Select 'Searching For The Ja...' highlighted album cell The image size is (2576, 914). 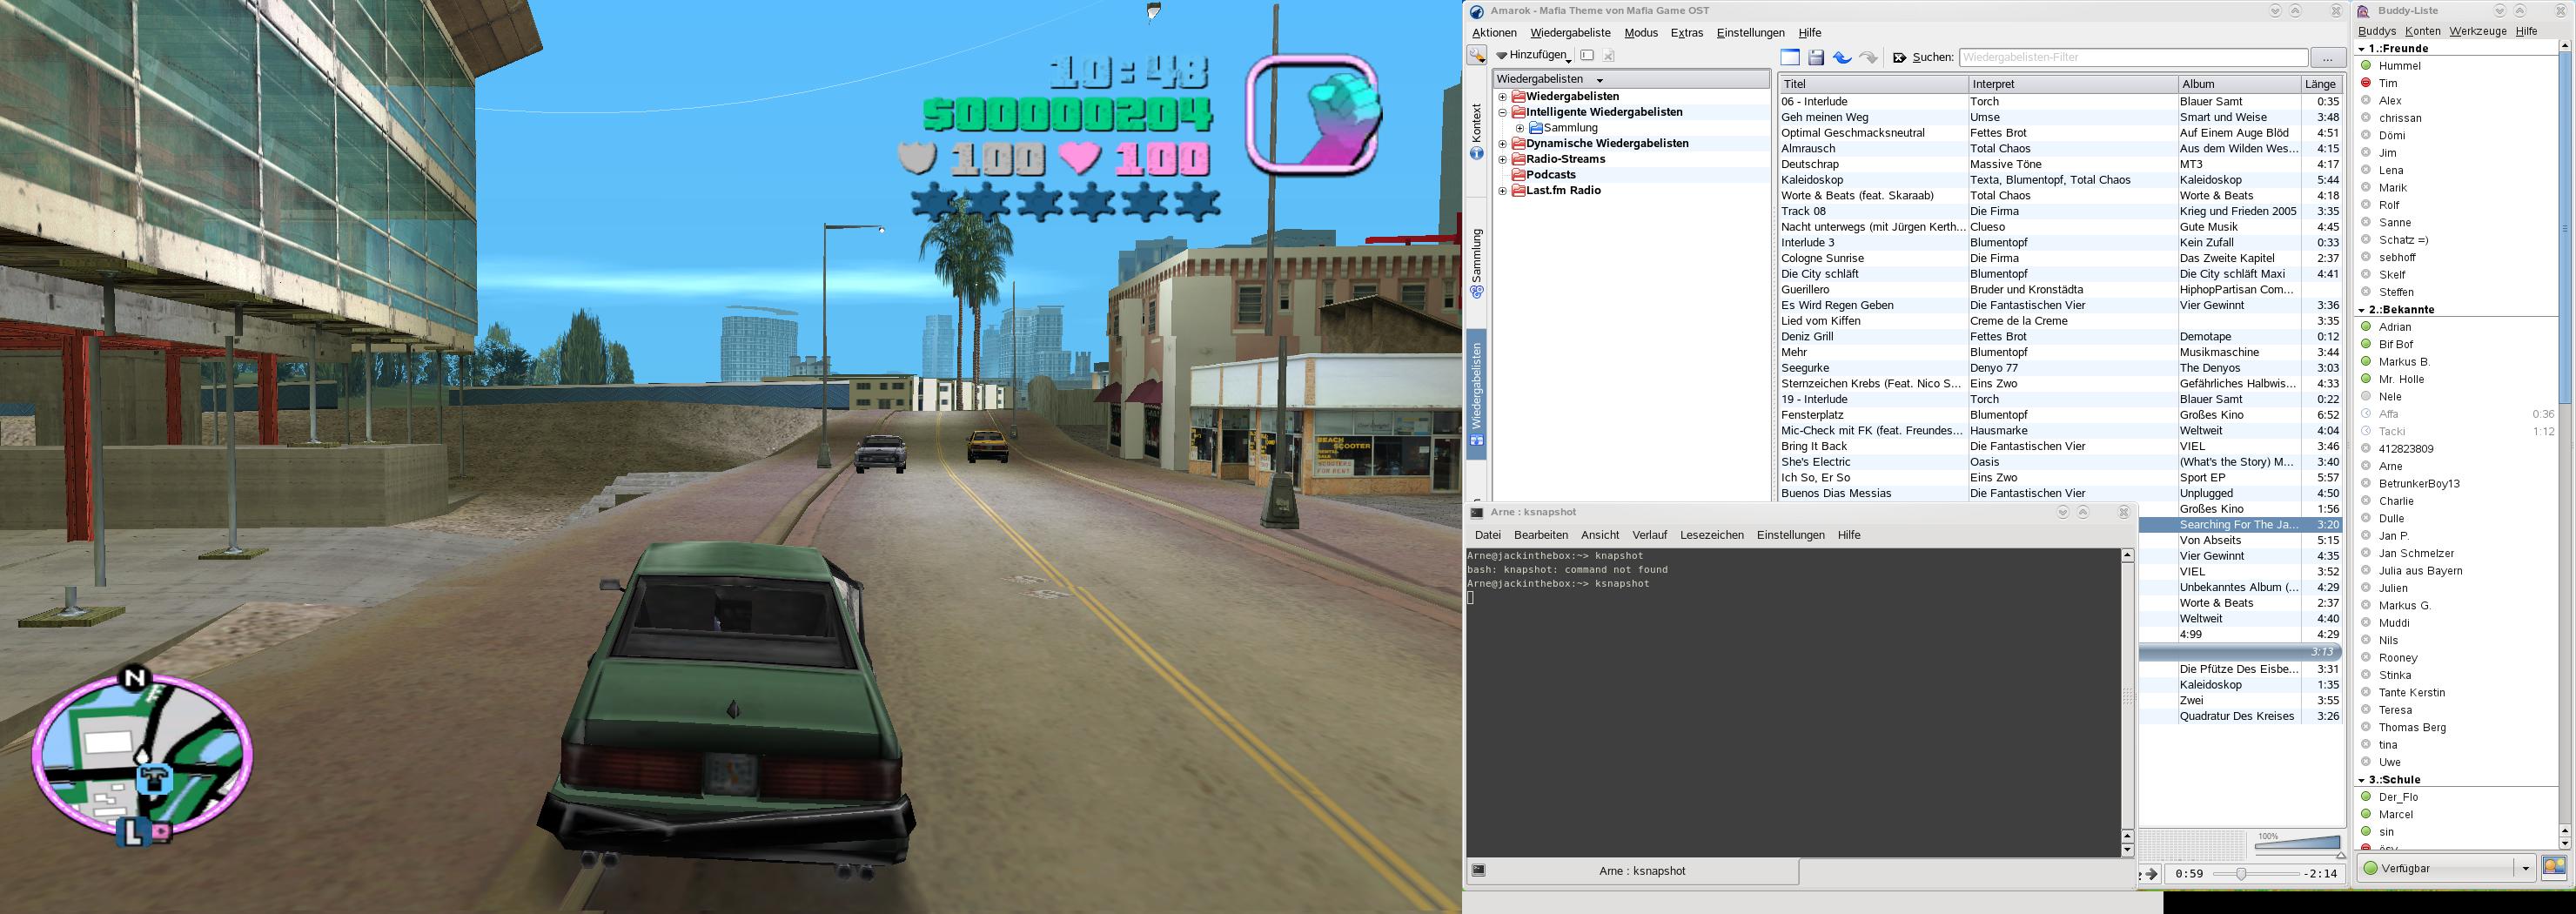coord(2239,524)
